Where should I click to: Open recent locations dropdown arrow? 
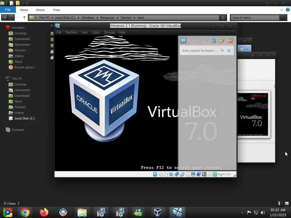(x=18, y=18)
